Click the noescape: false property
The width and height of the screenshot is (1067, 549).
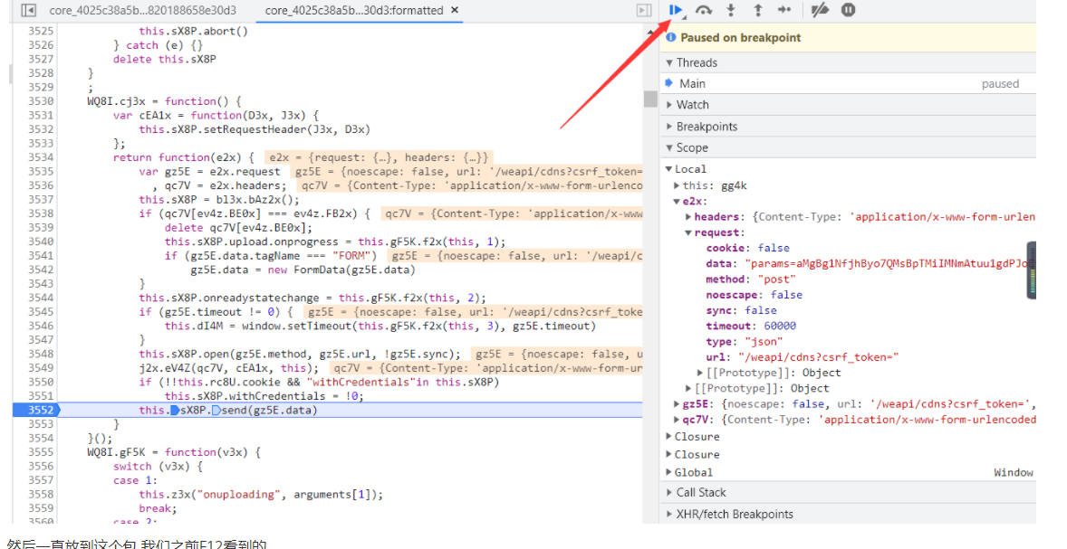point(754,295)
